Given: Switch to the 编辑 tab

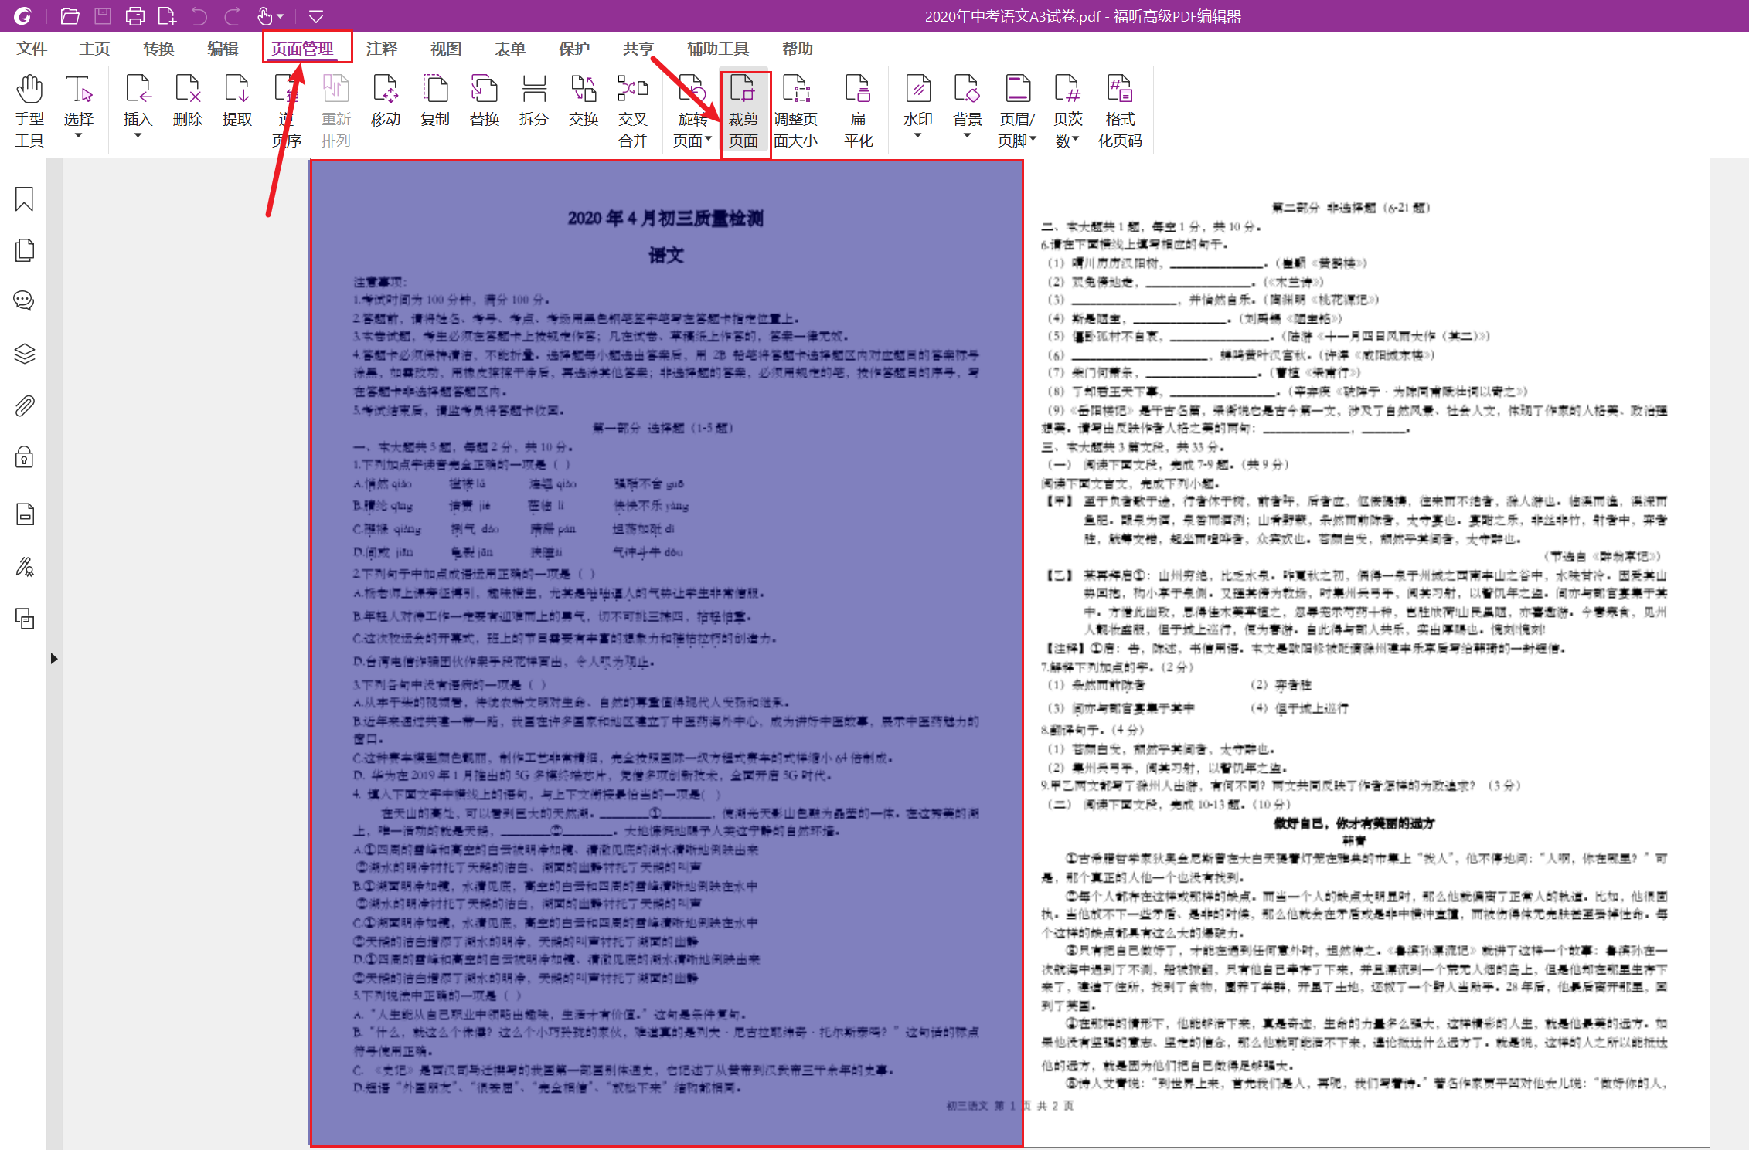Looking at the screenshot, I should point(223,49).
